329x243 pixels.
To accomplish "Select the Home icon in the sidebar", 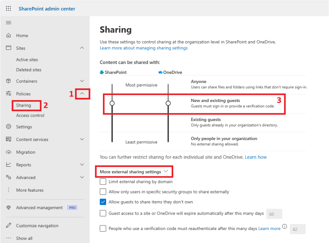I will coord(8,36).
